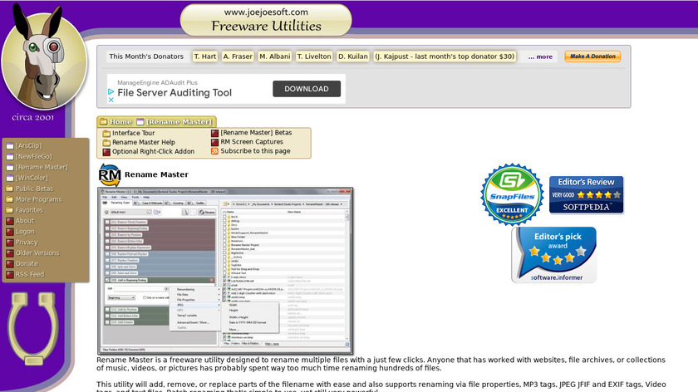Viewport: 698px width, 392px height.
Task: Close the ad with X icon
Action: point(111,100)
